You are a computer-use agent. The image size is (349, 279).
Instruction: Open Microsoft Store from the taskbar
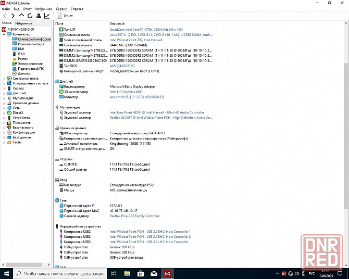tap(141, 274)
